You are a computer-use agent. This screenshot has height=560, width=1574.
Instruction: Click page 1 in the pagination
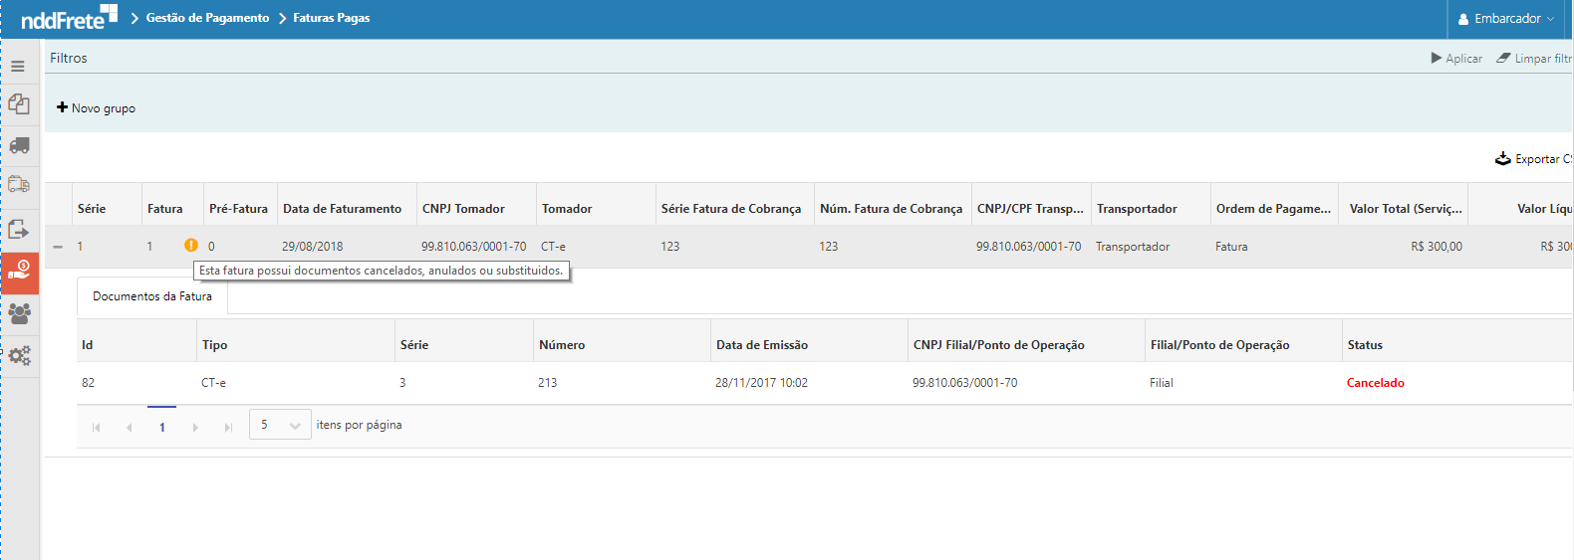(162, 427)
